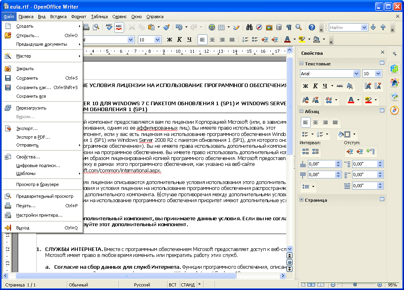The image size is (404, 290).
Task: Click the Insert Table icon
Action: pos(221,27)
